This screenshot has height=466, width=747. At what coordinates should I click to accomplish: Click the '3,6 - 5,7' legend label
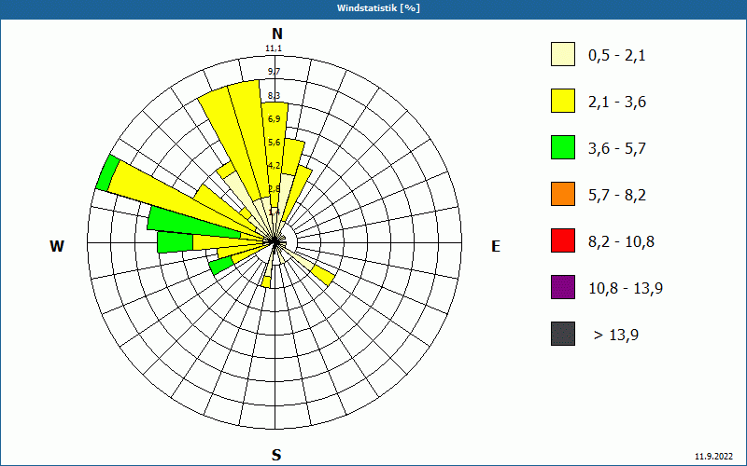tap(617, 149)
